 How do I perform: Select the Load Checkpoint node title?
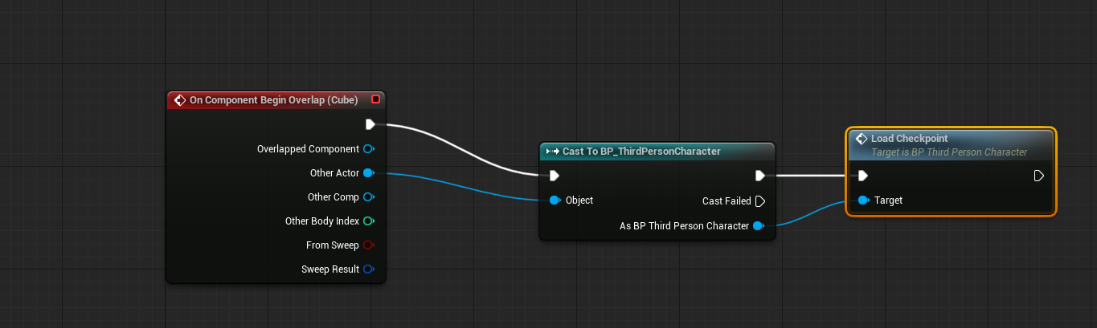[x=910, y=139]
